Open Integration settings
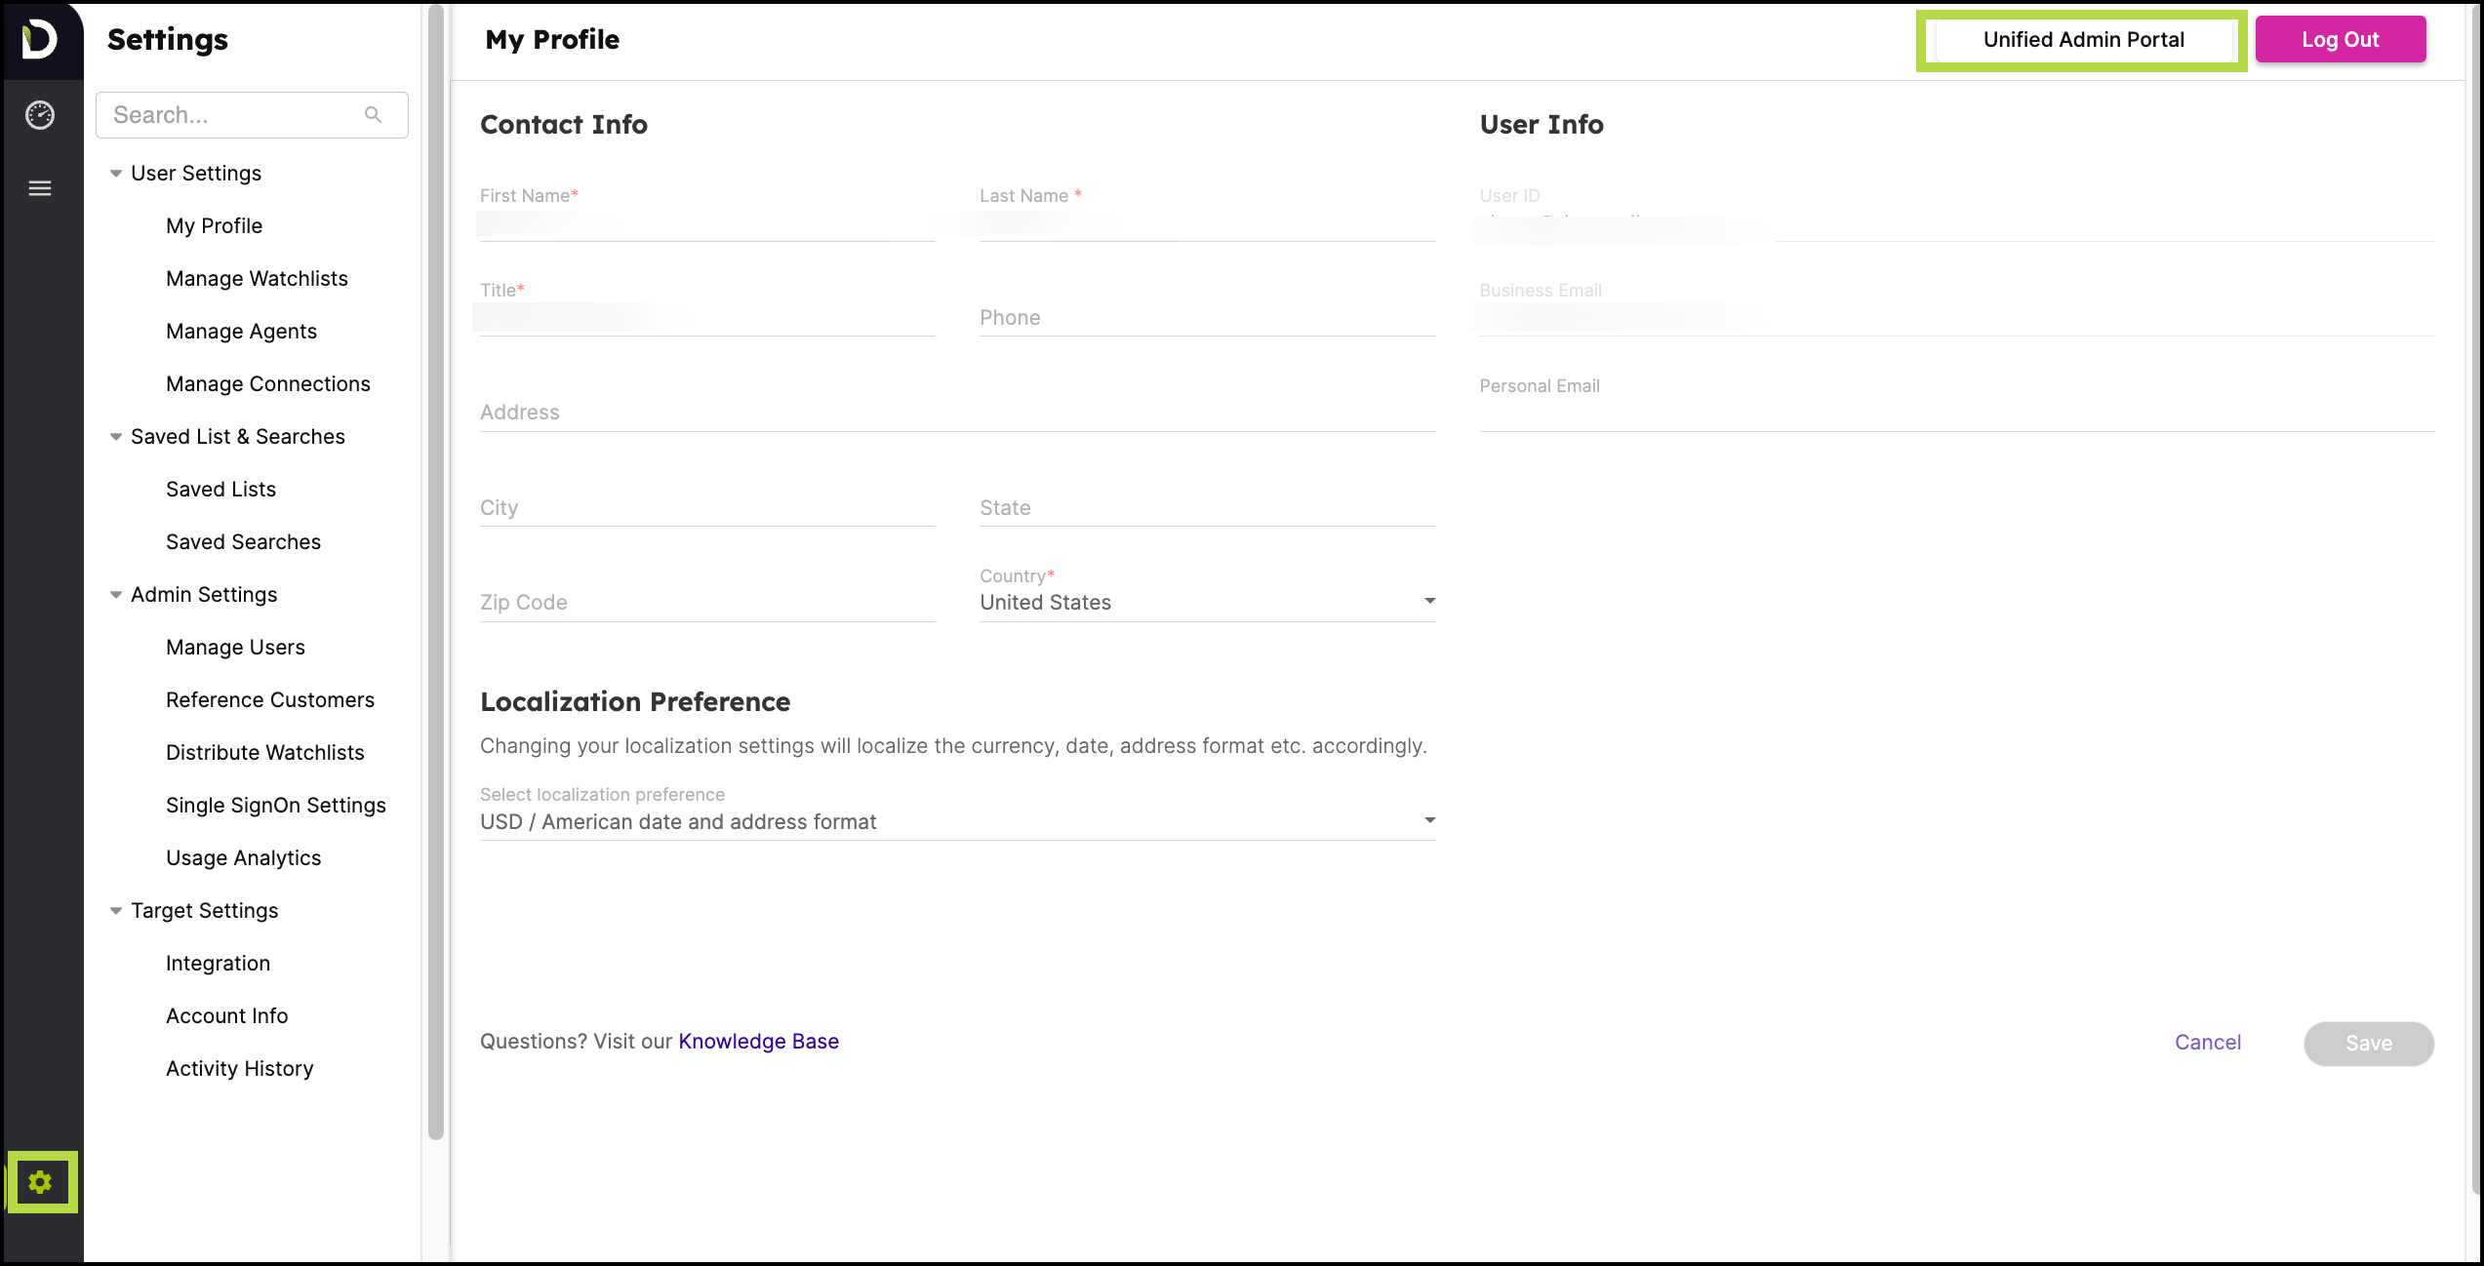2484x1266 pixels. (218, 964)
